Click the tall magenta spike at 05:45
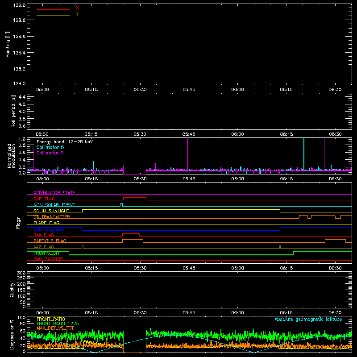This screenshot has width=357, height=357. pos(188,154)
